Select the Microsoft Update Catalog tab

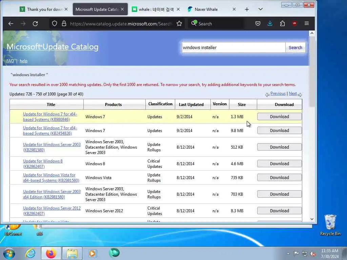(x=97, y=9)
